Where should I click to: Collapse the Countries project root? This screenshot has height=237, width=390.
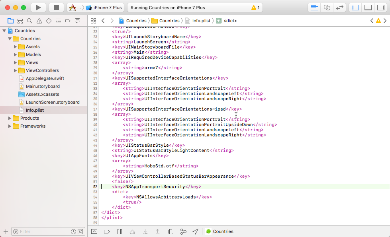pos(4,31)
